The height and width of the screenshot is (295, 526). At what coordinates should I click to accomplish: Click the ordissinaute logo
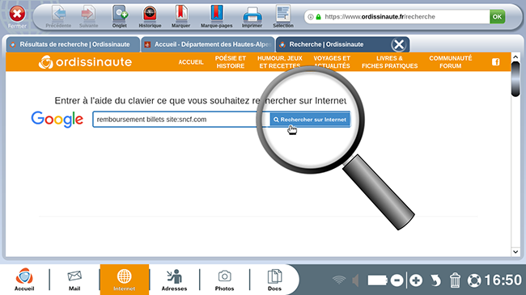85,62
